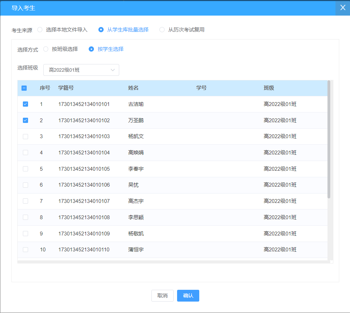Viewport: 350px width, 313px height.
Task: Click student ID 173013452134010101
Action: [x=84, y=104]
